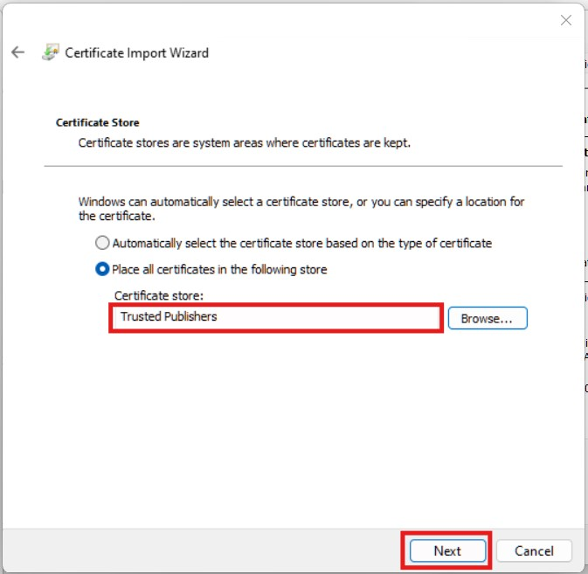588x574 pixels.
Task: Open the Browse... store picker
Action: point(488,318)
